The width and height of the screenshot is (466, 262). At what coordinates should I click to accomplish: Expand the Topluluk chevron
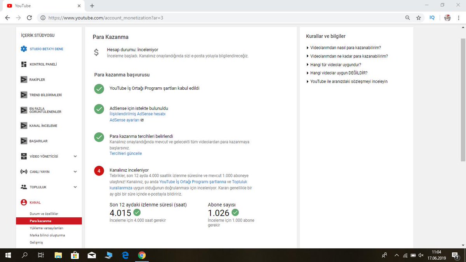pyautogui.click(x=75, y=187)
